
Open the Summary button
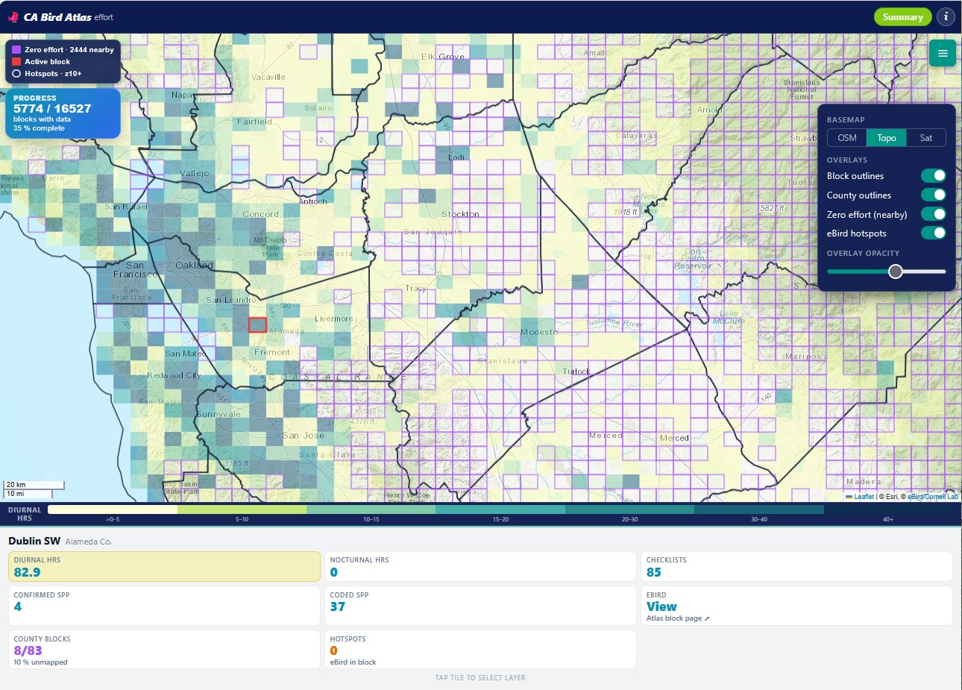point(902,17)
